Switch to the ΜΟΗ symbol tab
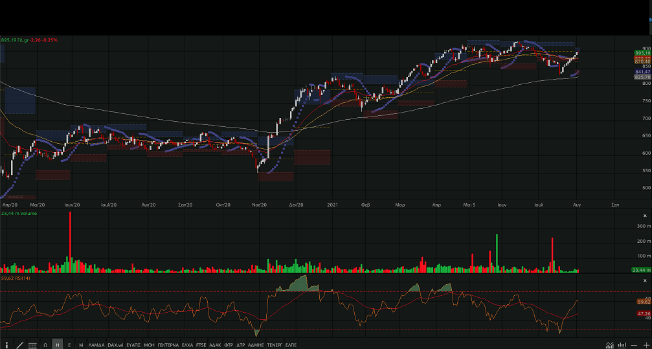The width and height of the screenshot is (652, 349). click(x=149, y=345)
